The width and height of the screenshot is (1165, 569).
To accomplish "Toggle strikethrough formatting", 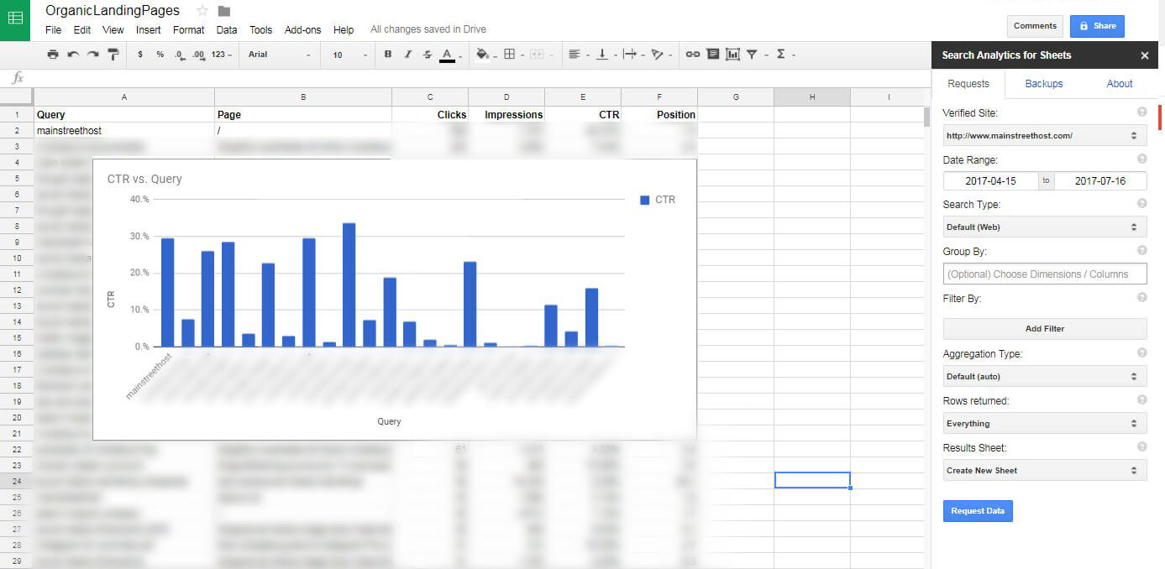I will coord(428,55).
